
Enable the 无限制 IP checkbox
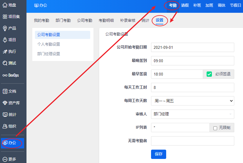pyautogui.click(x=215, y=128)
